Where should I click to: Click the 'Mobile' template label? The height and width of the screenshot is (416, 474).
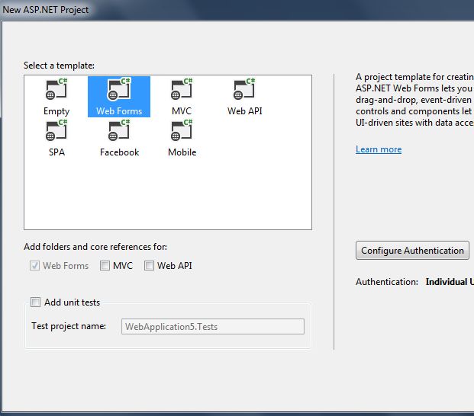[x=182, y=152]
